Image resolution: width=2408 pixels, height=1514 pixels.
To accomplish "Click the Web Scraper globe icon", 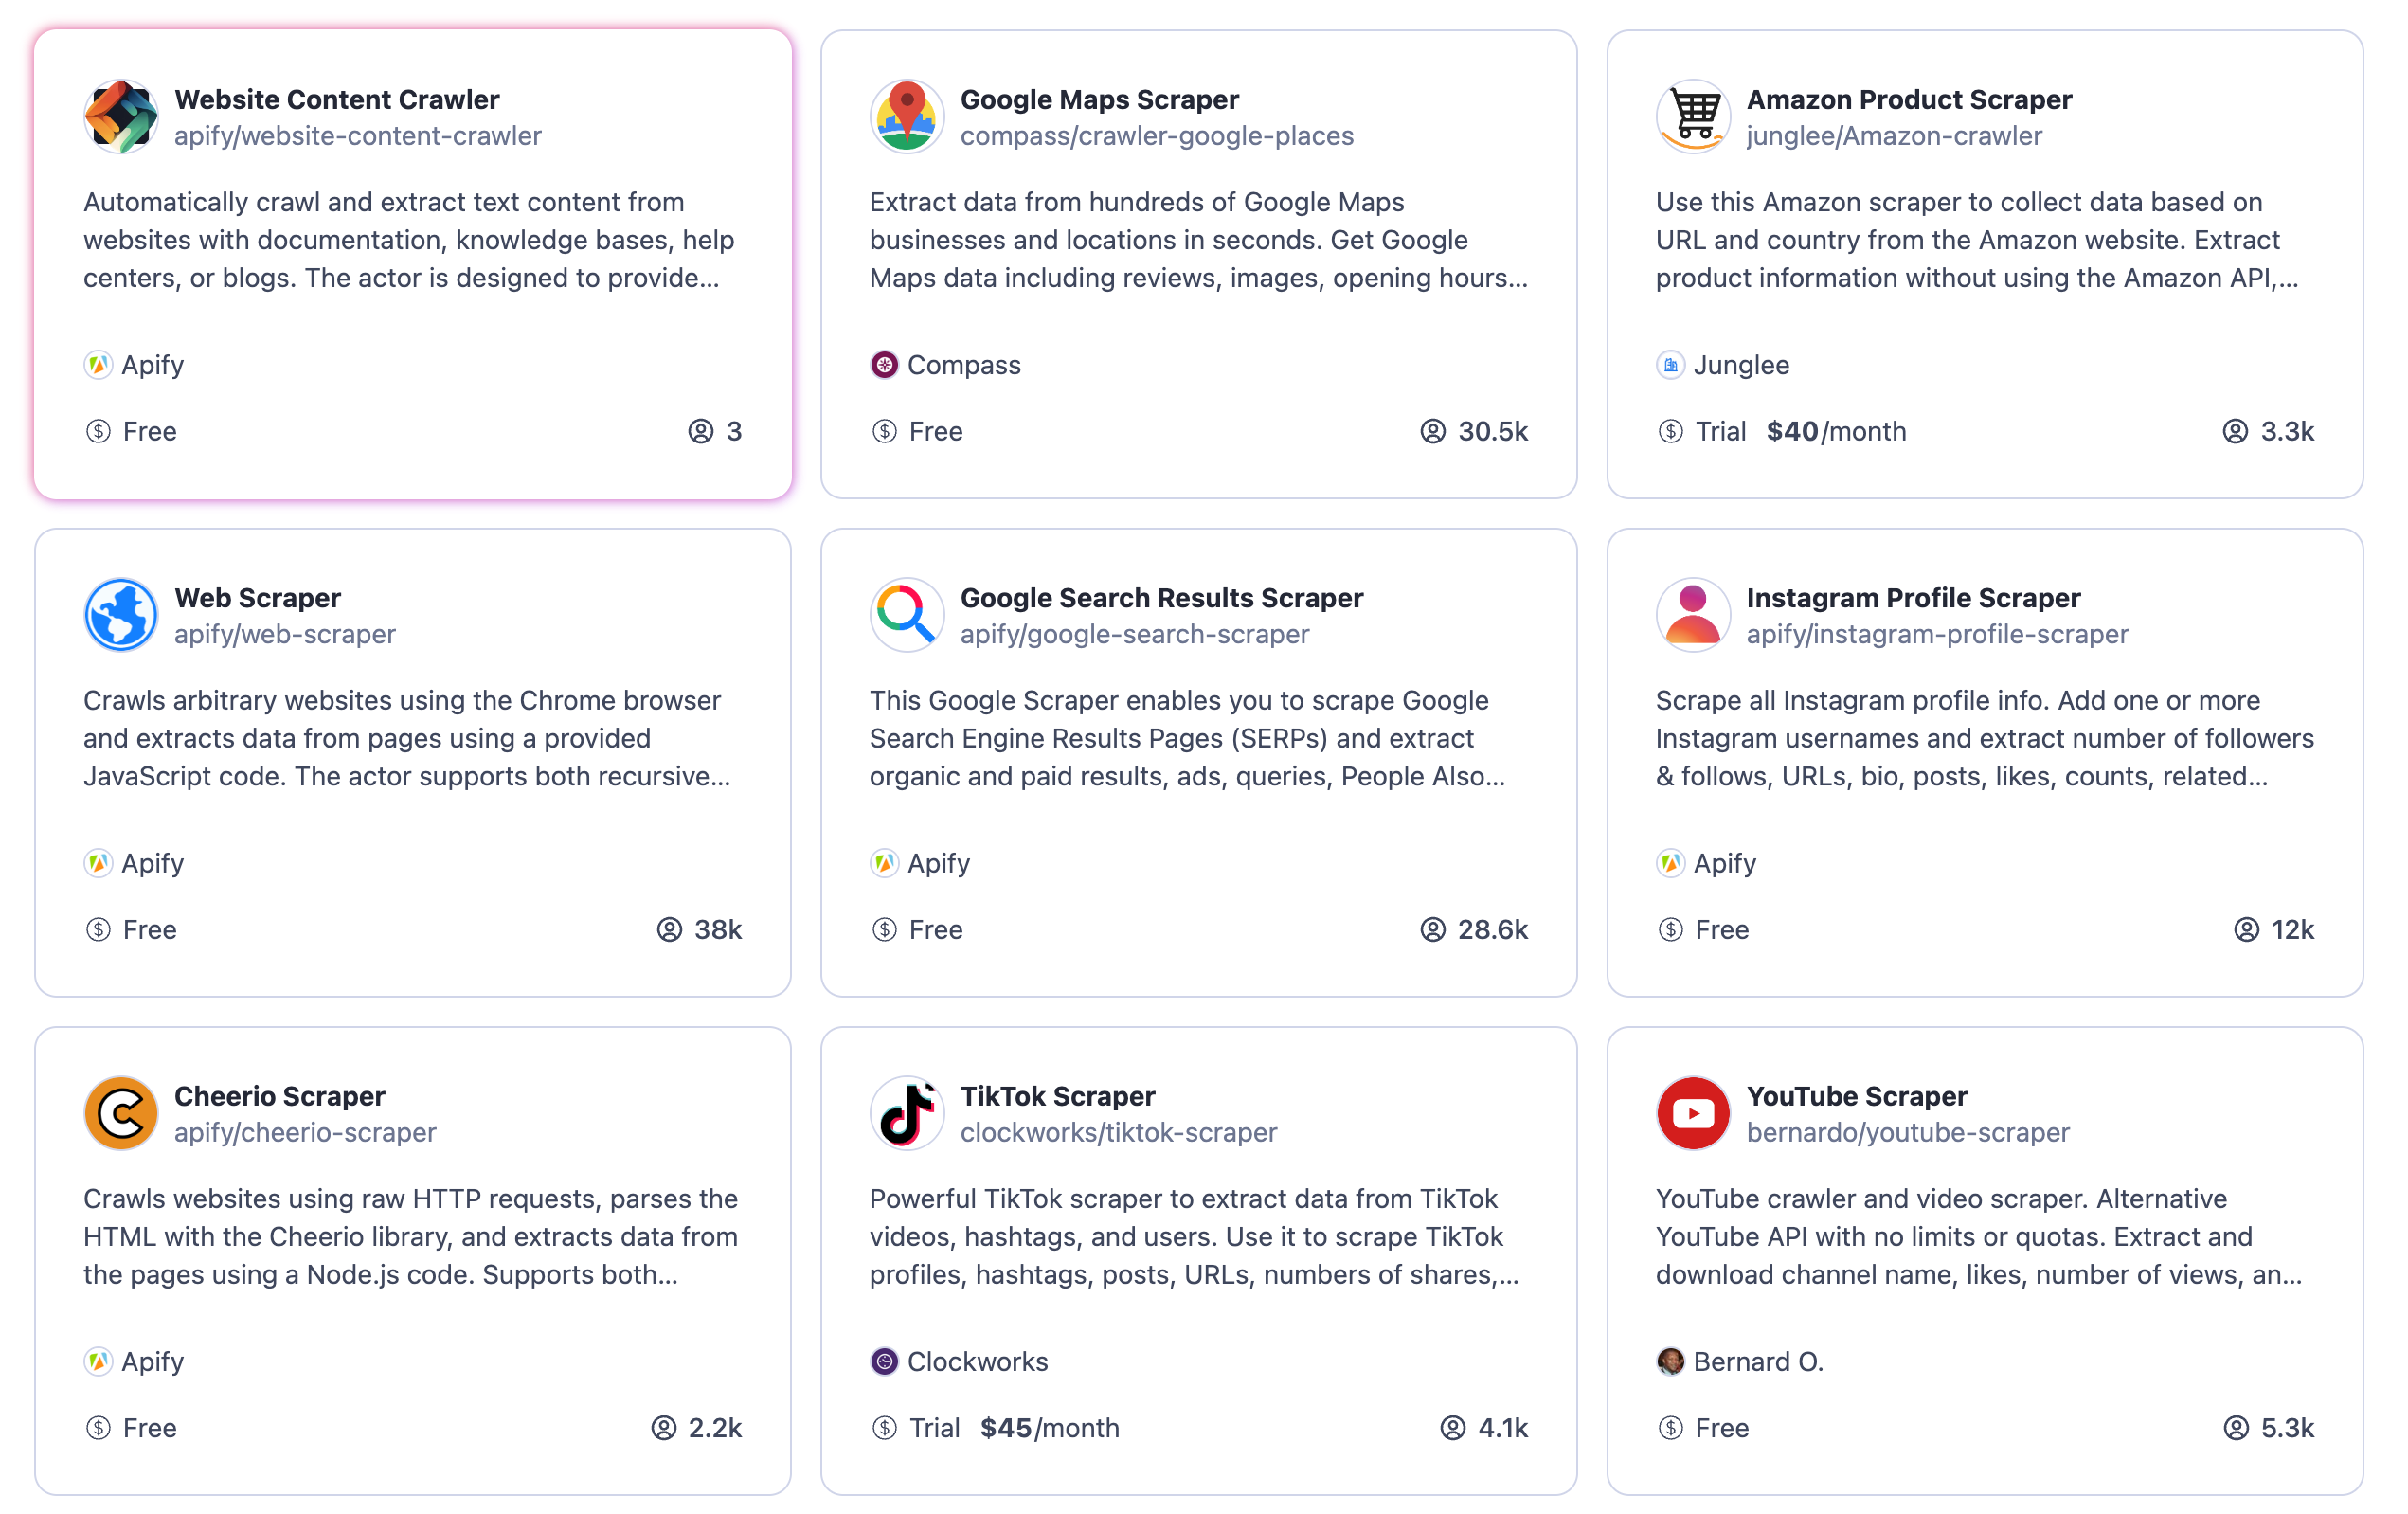I will tap(121, 614).
